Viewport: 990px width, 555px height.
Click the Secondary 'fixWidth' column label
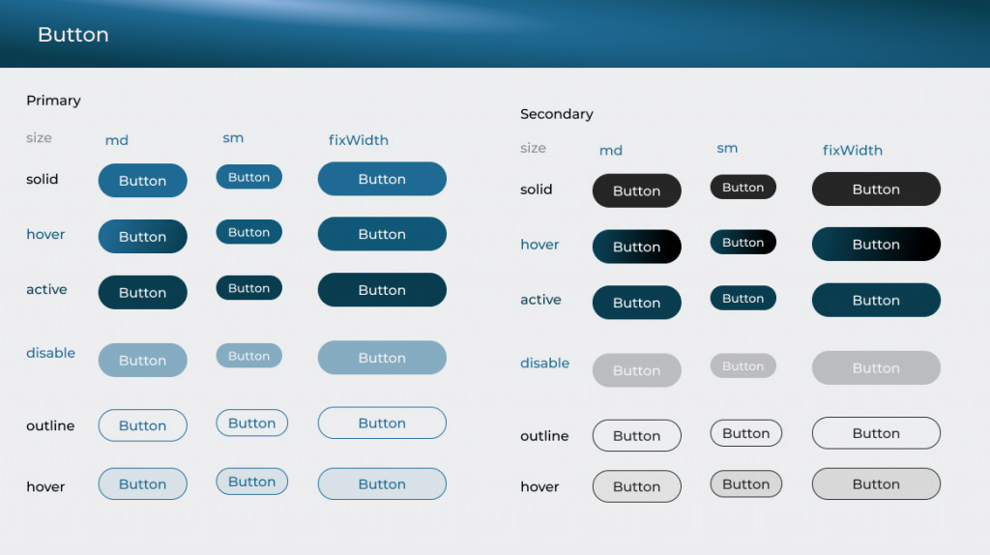point(853,150)
